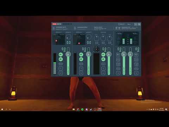Open the A2 hardware output device selector
Viewport: 169px width, 127px height.
pos(119,28)
